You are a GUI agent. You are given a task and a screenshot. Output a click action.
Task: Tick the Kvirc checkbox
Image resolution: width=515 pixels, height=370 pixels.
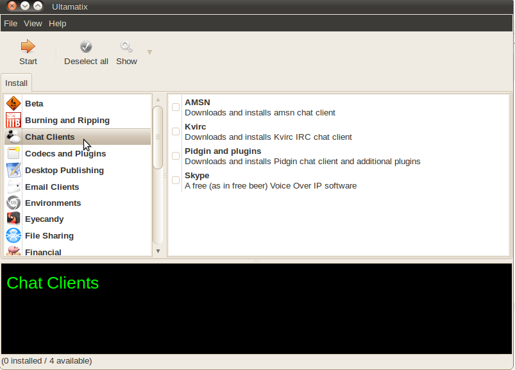point(176,131)
